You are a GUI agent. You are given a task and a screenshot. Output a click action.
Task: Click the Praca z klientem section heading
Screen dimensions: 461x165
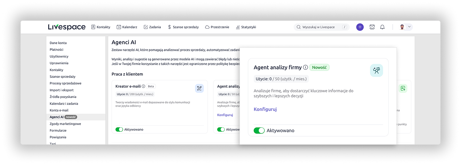pos(127,74)
